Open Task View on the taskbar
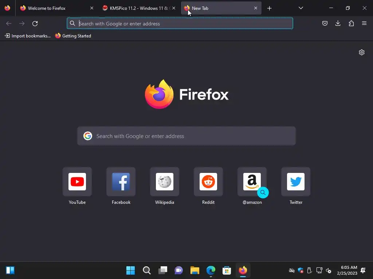Viewport: 373px width, 279px height. (163, 270)
